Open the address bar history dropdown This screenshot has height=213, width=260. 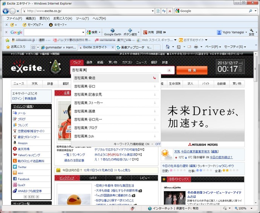[x=153, y=11]
